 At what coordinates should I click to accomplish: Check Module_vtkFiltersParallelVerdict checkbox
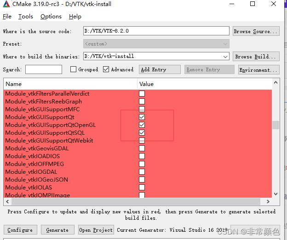click(142, 93)
